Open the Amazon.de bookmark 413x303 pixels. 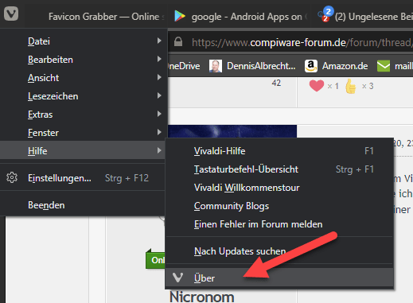coord(337,66)
